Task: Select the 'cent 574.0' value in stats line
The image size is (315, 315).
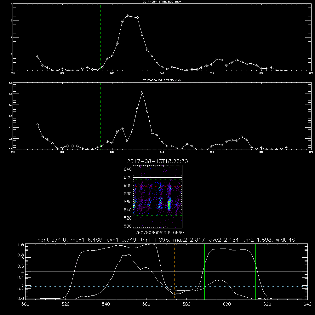Action: [x=53, y=240]
